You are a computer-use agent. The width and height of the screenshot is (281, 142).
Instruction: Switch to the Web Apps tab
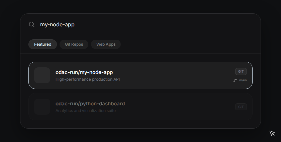coord(106,44)
